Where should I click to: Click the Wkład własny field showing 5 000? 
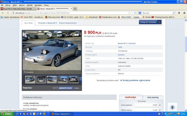[146, 110]
